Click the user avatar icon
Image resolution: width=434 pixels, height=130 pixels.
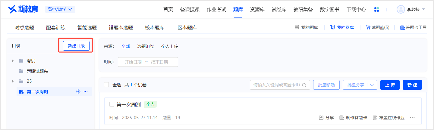tap(401, 9)
